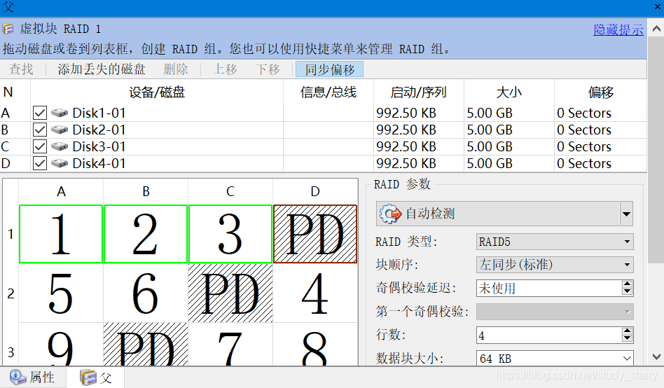The image size is (664, 388).
Task: Decrease the 奇偶校验延迟 stepper value
Action: tap(627, 292)
